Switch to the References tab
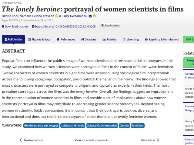The height and width of the screenshot is (145, 194). [66, 40]
